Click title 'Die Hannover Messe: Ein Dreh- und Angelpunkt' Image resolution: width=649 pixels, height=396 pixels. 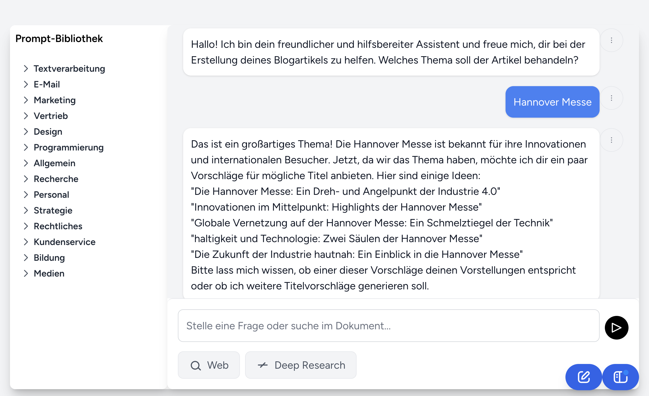tap(346, 191)
